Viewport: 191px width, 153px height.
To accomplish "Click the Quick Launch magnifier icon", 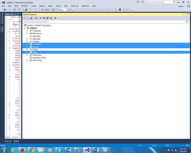I will tap(174, 2).
